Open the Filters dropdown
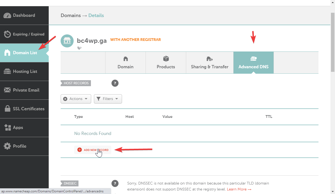Image resolution: width=335 pixels, height=194 pixels. (x=108, y=99)
